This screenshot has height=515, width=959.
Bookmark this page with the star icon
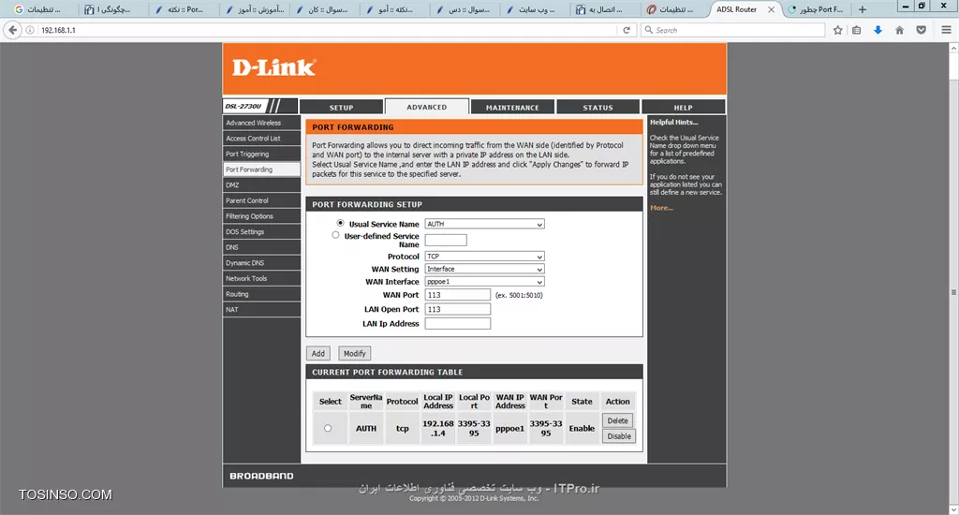point(837,30)
